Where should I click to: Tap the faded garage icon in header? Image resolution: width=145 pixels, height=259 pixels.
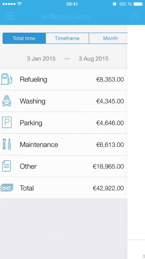[134, 16]
